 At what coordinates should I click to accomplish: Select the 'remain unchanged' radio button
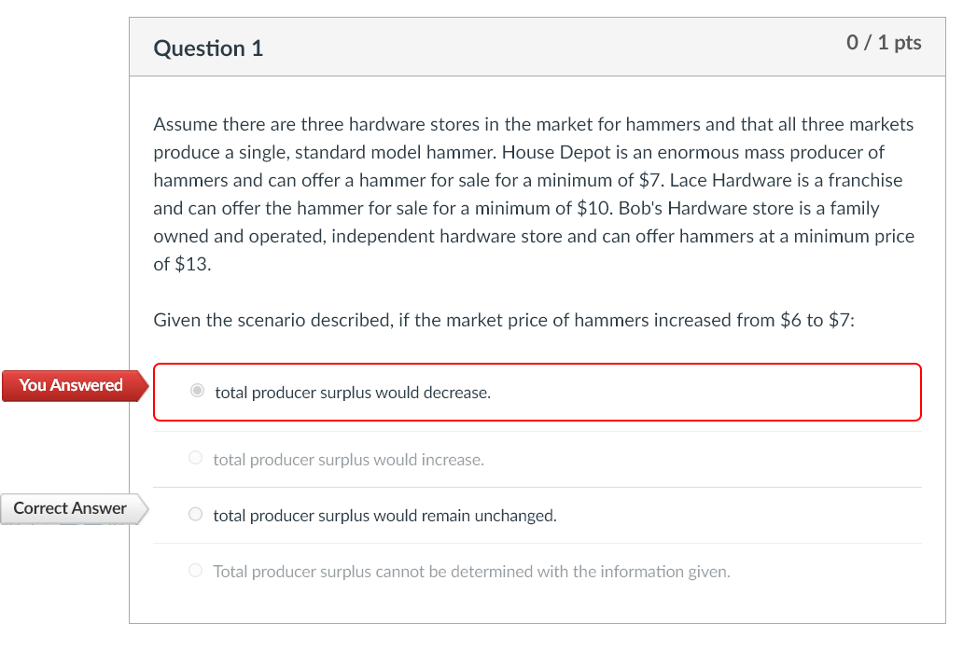pyautogui.click(x=195, y=514)
